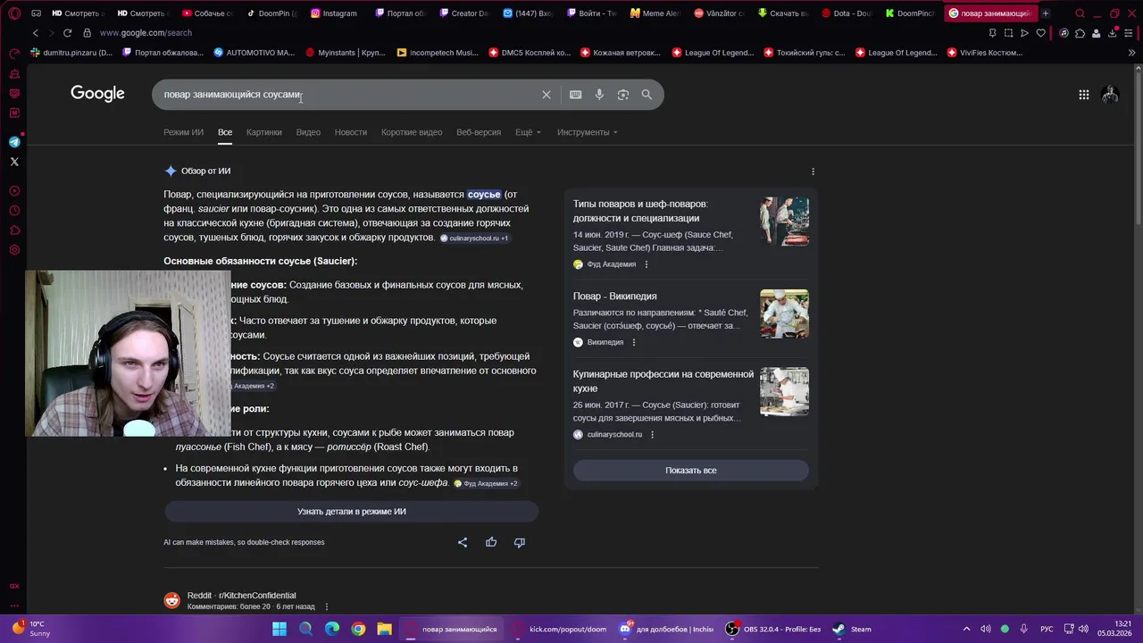Click the address bar URL
The width and height of the screenshot is (1143, 643).
[146, 33]
